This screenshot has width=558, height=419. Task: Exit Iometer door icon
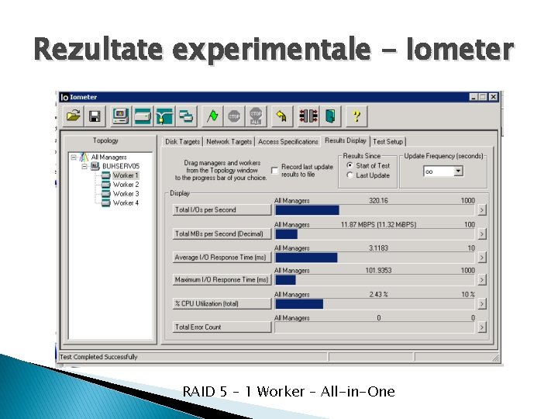(x=330, y=116)
